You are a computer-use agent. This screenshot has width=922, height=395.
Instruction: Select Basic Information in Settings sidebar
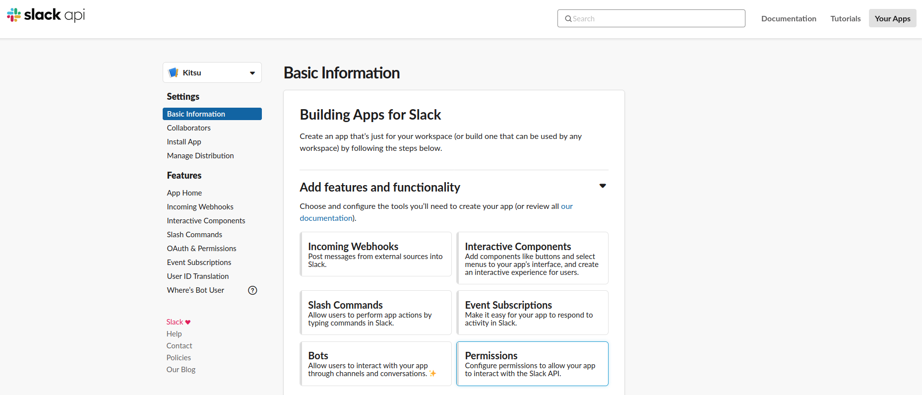click(212, 114)
